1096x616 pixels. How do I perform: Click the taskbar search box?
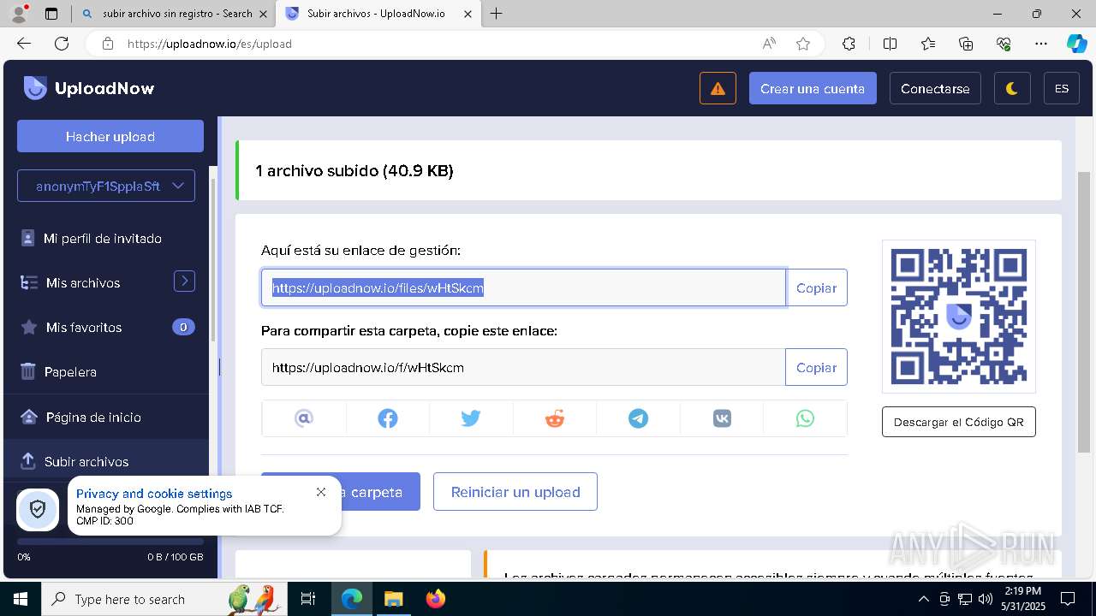click(164, 599)
